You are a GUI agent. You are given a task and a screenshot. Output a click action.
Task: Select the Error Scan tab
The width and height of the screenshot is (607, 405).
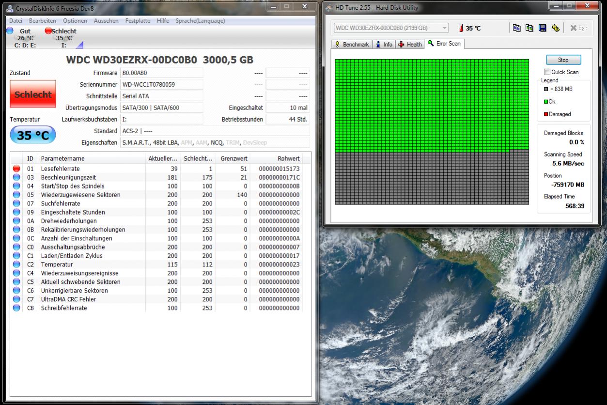(444, 44)
